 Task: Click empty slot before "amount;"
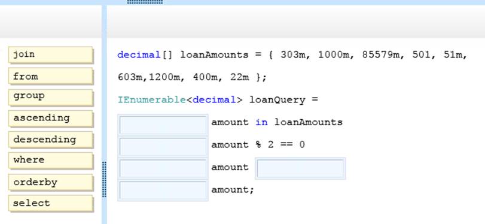tap(163, 190)
